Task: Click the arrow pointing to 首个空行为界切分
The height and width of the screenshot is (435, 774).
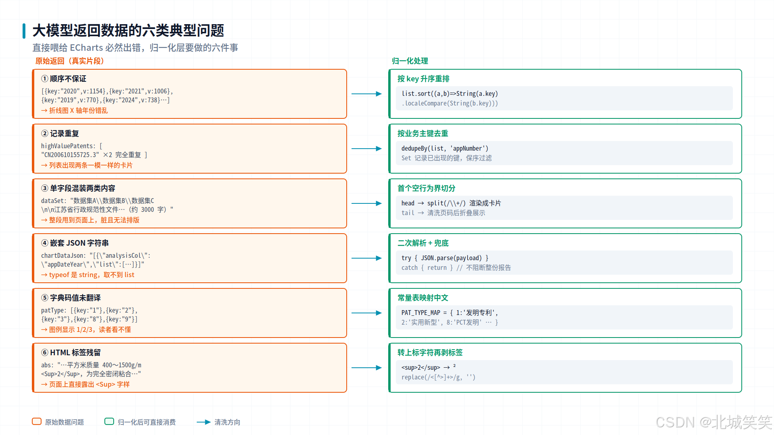Action: (x=366, y=203)
